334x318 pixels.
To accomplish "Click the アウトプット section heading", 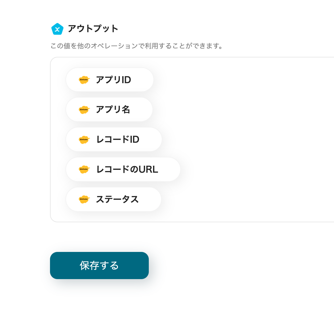I will tap(93, 29).
